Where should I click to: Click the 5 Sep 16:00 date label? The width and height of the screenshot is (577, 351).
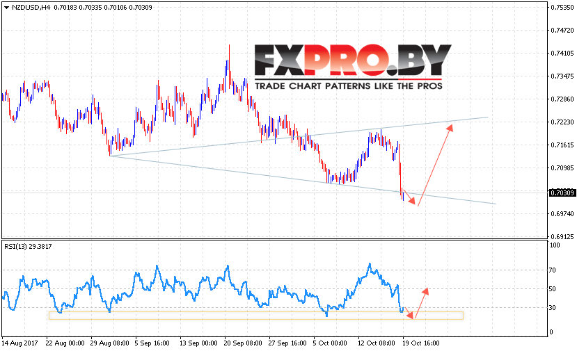point(152,343)
